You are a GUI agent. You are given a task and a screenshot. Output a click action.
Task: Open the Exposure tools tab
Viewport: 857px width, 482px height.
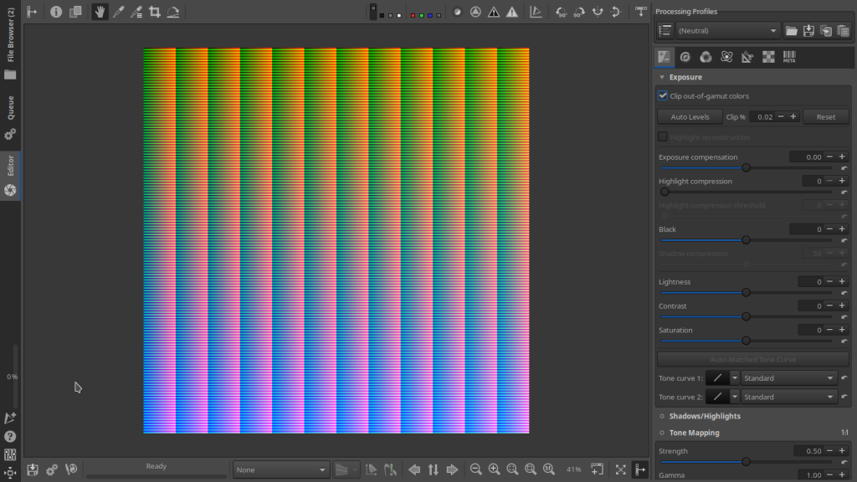(664, 57)
